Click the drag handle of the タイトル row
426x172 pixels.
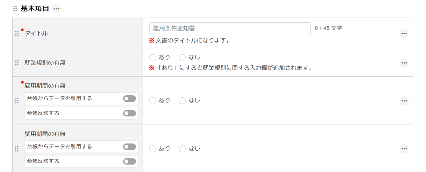tap(17, 33)
